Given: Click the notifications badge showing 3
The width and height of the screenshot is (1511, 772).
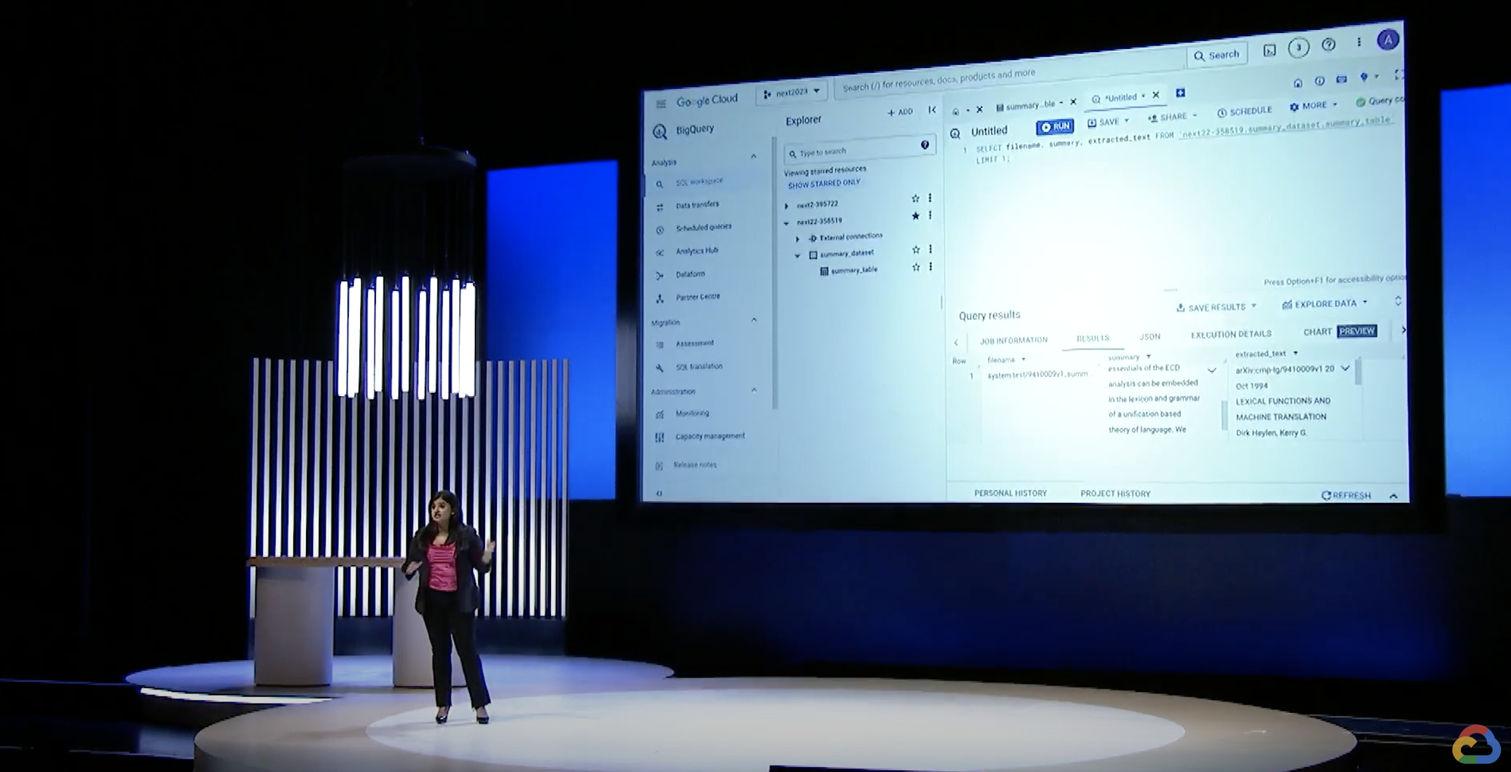Looking at the screenshot, I should click(x=1298, y=48).
